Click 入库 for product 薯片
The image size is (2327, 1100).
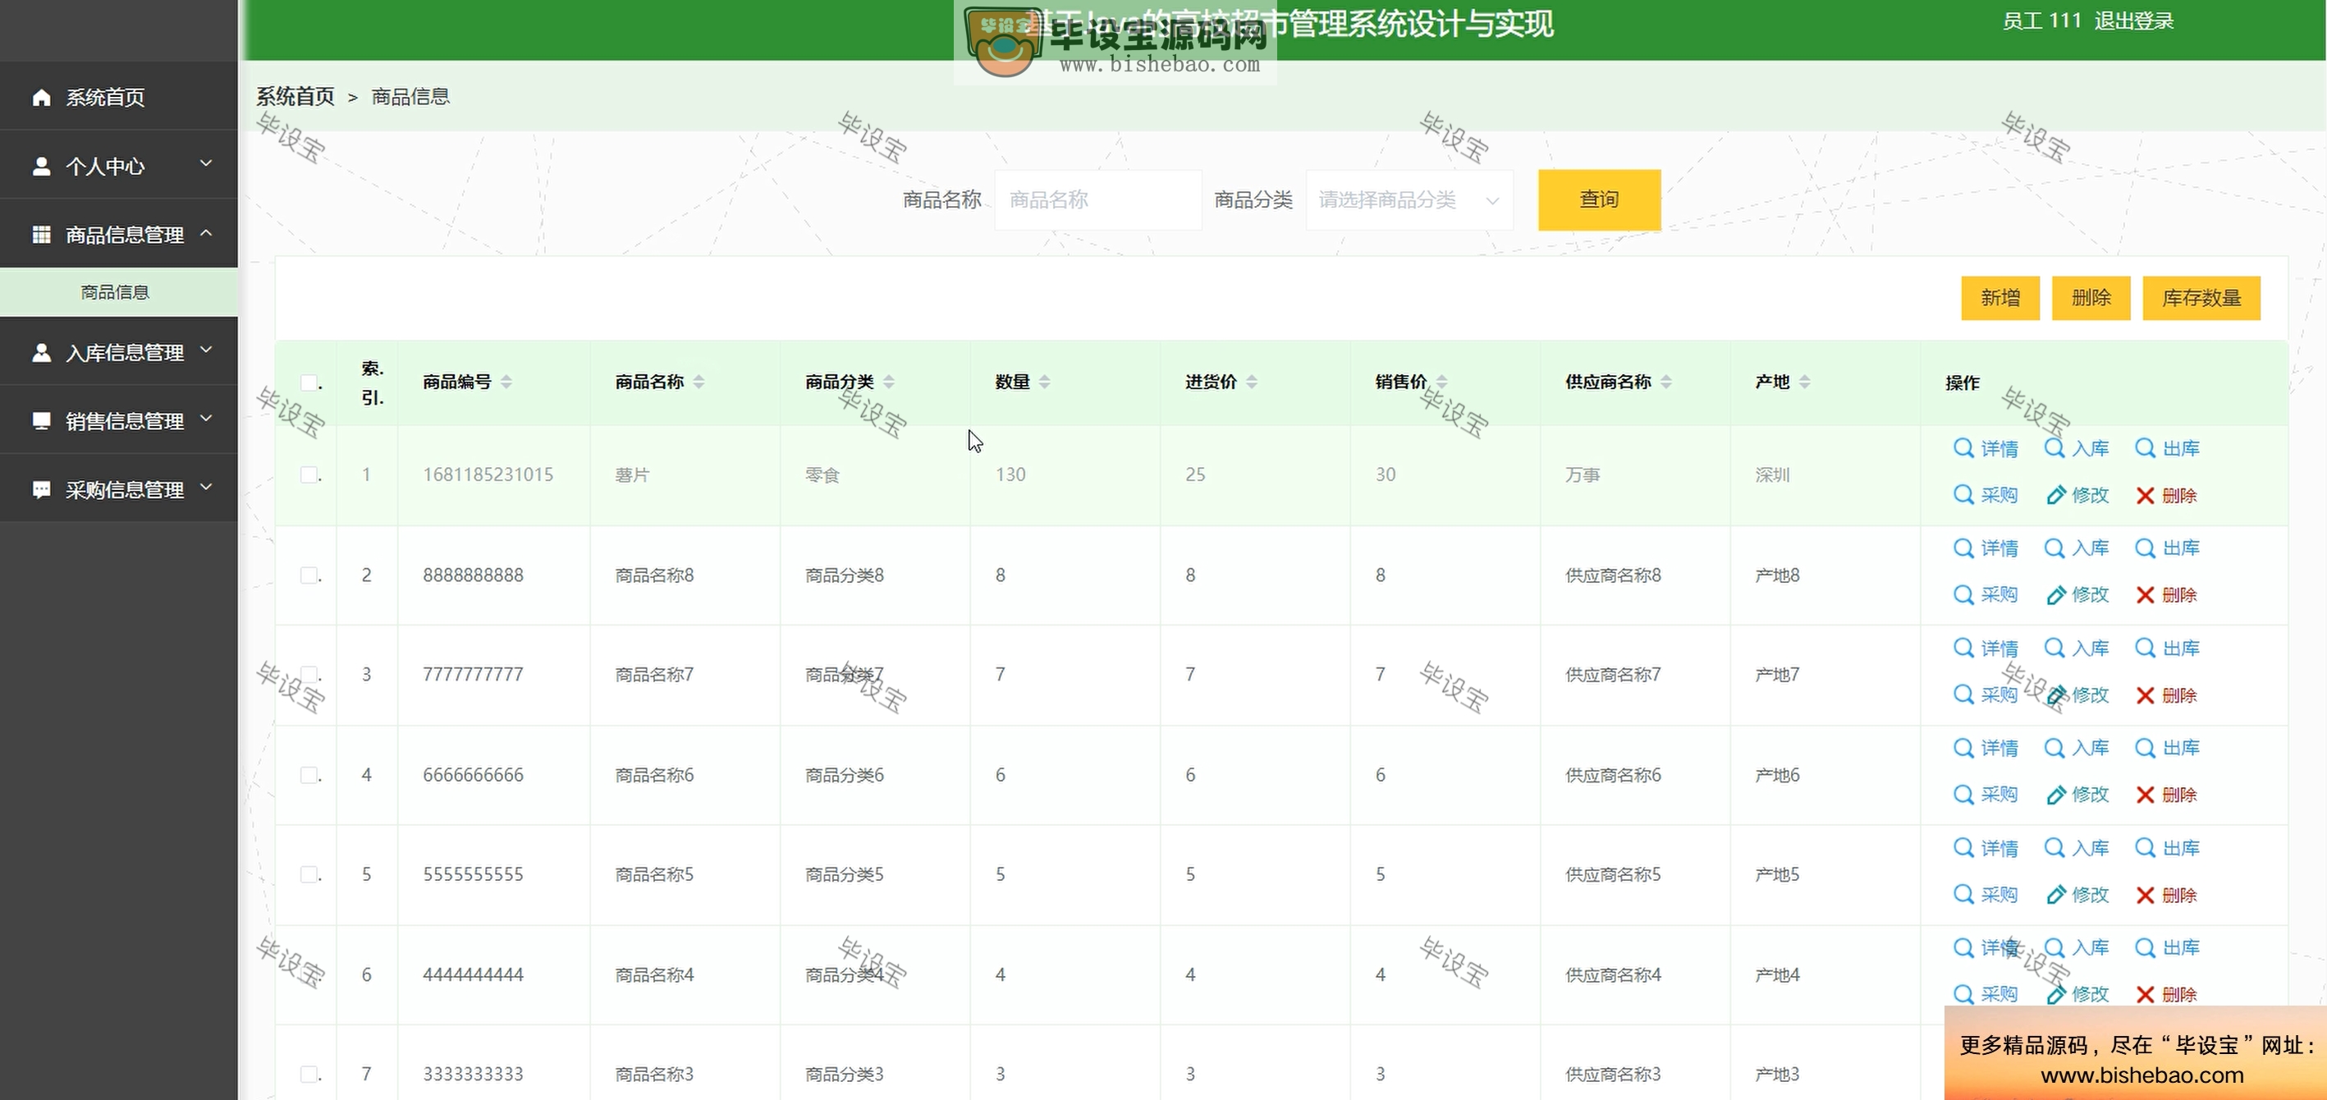tap(2076, 448)
